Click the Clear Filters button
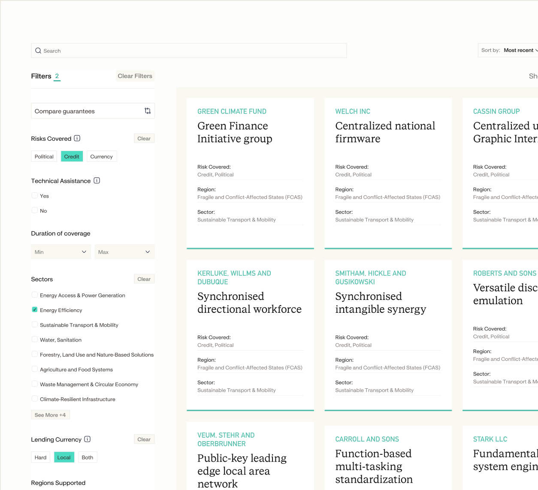This screenshot has width=538, height=490. (135, 76)
